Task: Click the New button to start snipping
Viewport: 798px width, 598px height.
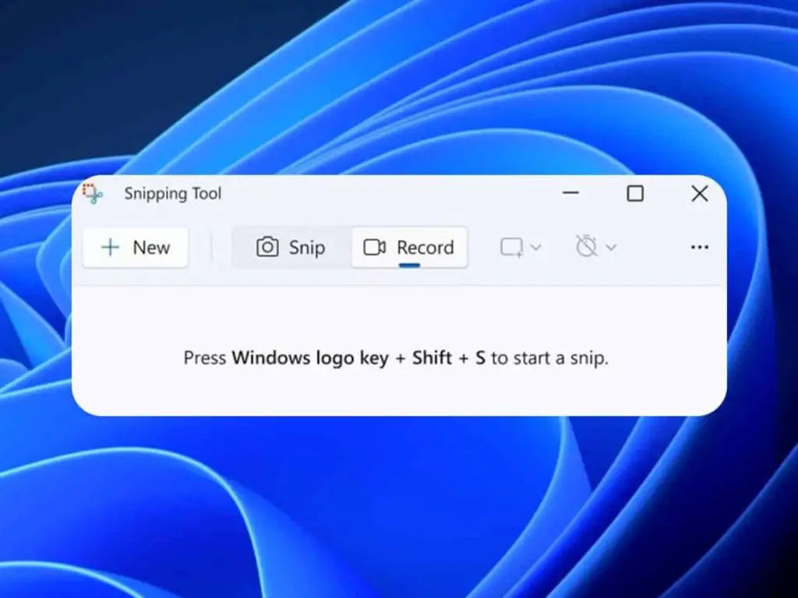Action: [x=135, y=247]
